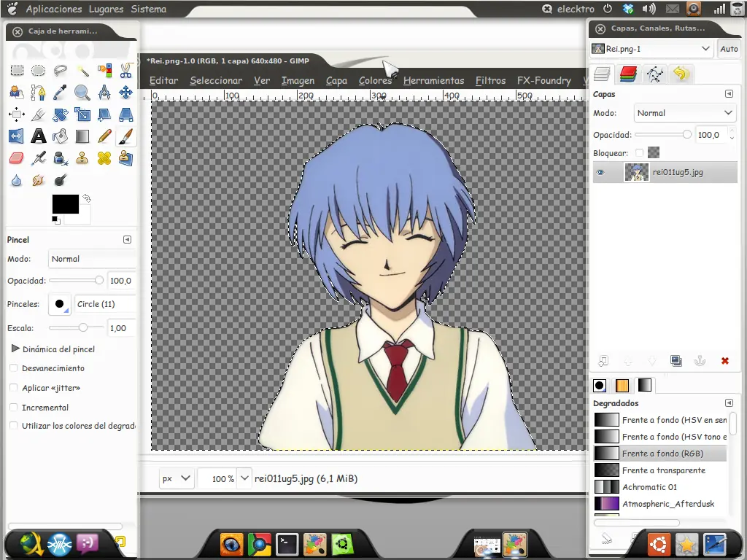The width and height of the screenshot is (747, 560).
Task: Open Pincel tool options configuration menu
Action: coord(127,239)
